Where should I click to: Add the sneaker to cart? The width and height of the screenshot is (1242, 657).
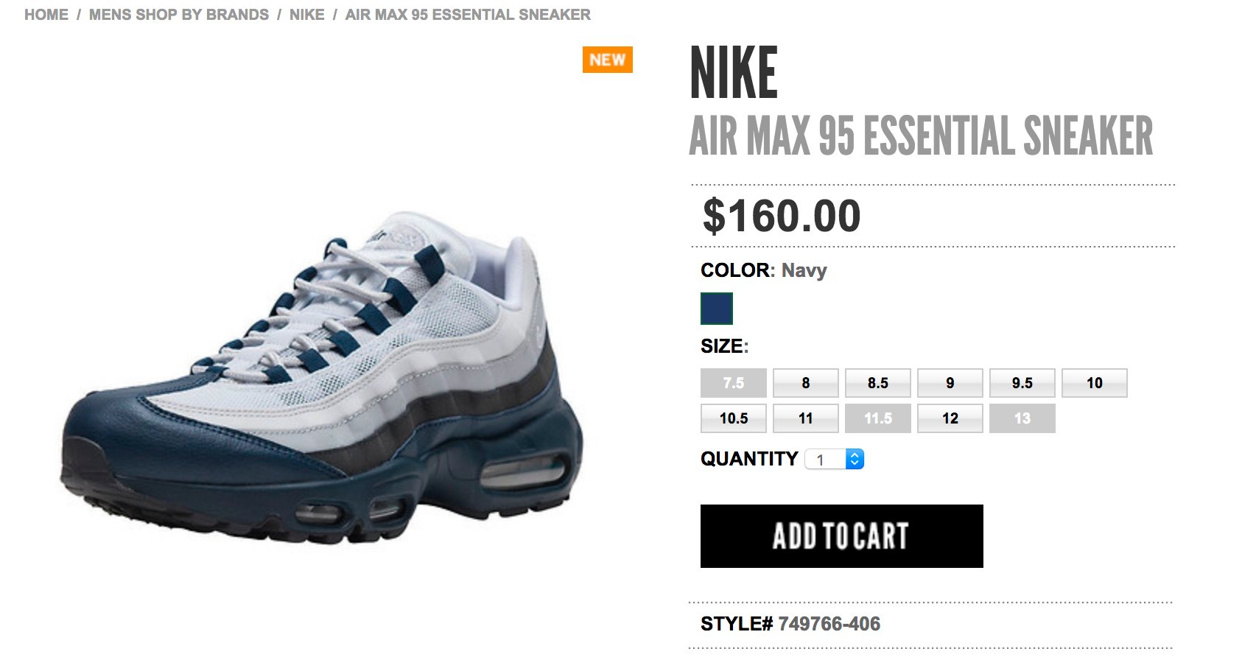coord(841,536)
